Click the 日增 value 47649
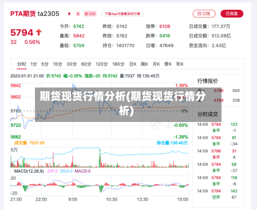This screenshot has width=257, height=210. (x=167, y=46)
